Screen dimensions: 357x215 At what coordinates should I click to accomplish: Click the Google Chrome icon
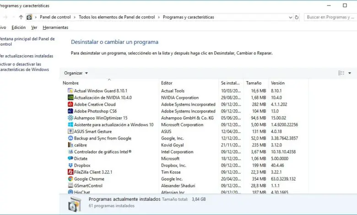(70, 179)
